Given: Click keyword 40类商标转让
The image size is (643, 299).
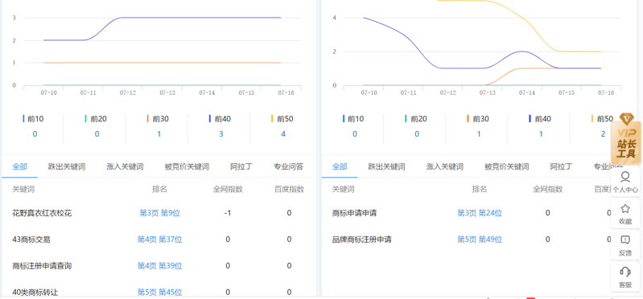Looking at the screenshot, I should click(35, 293).
